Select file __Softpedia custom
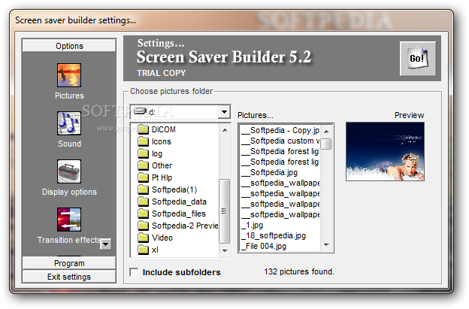469x309 pixels. click(280, 141)
